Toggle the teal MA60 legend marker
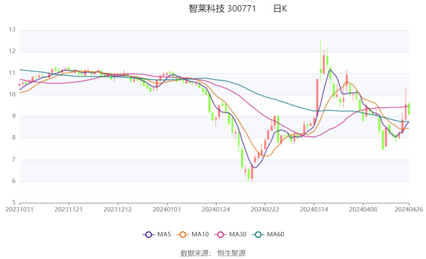426x259 pixels. 258,235
